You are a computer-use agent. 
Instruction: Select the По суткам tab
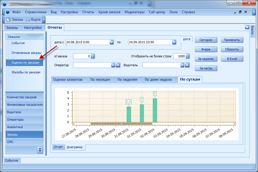190,79
